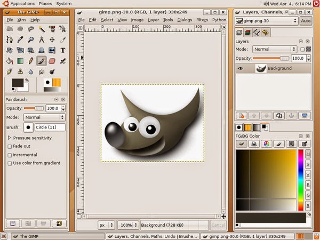
Task: Select the Ink tool
Action: pos(10,71)
